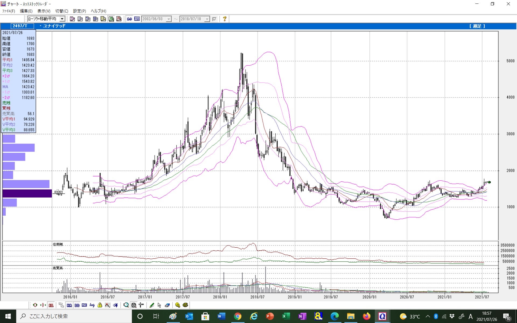Select the crosshair cursor tool
This screenshot has width=517, height=323.
[x=141, y=305]
